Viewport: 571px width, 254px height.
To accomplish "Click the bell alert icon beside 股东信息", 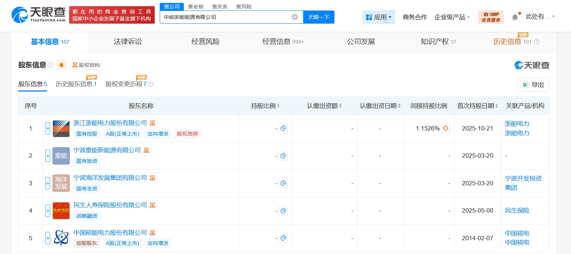I will tap(62, 65).
